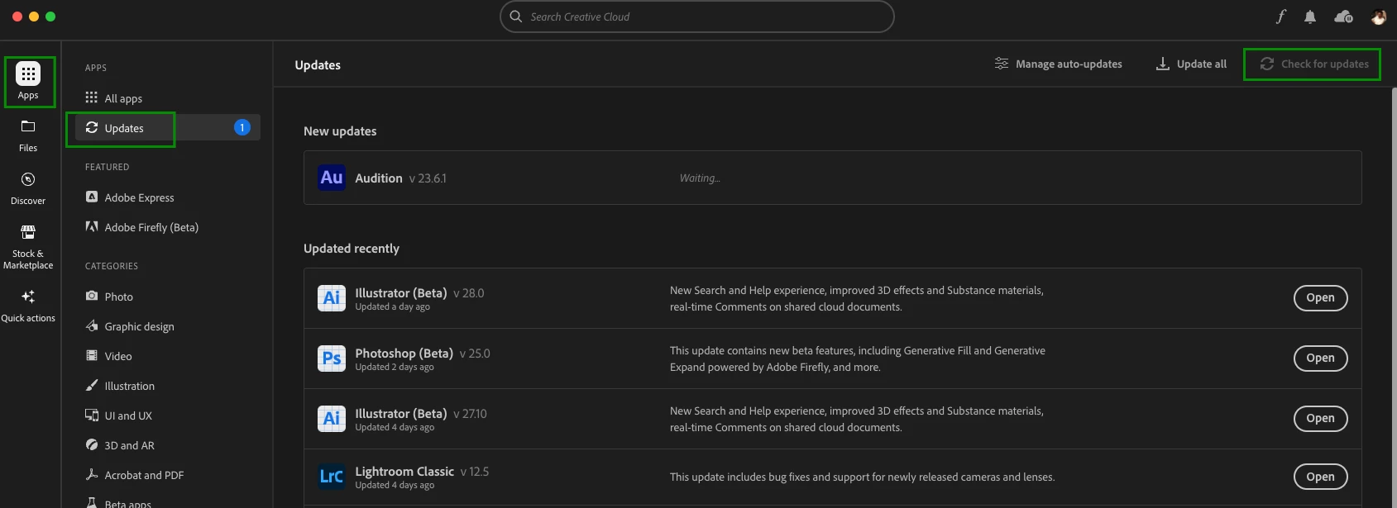
Task: Click the UI and UX icon
Action: point(92,415)
